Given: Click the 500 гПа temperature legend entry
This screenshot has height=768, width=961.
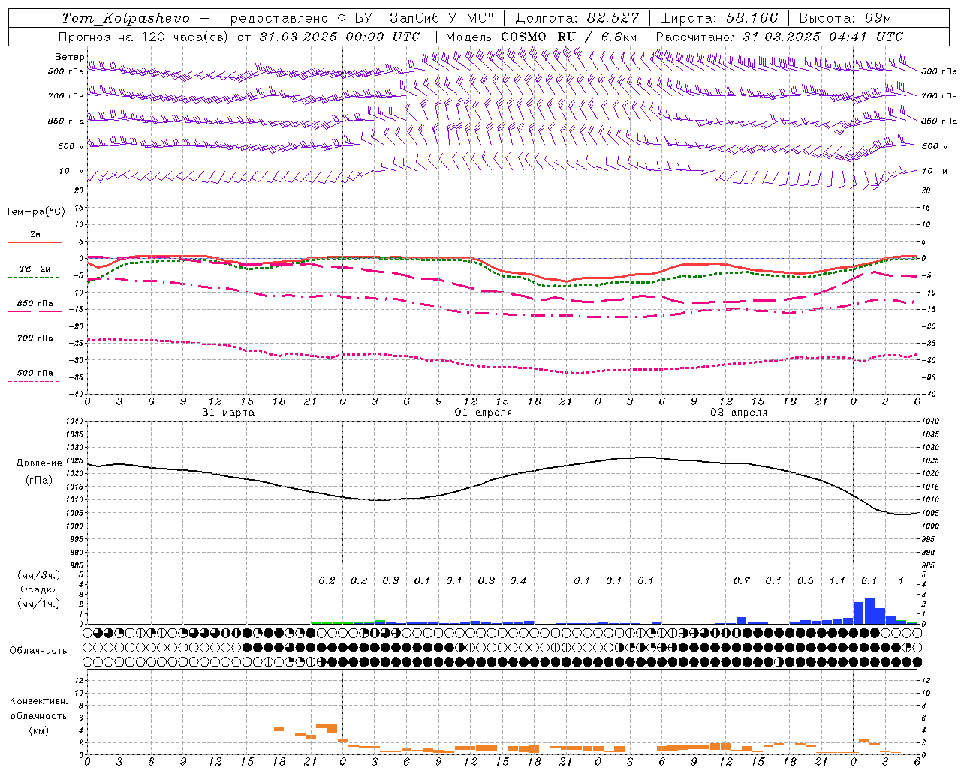Looking at the screenshot, I should (x=35, y=376).
